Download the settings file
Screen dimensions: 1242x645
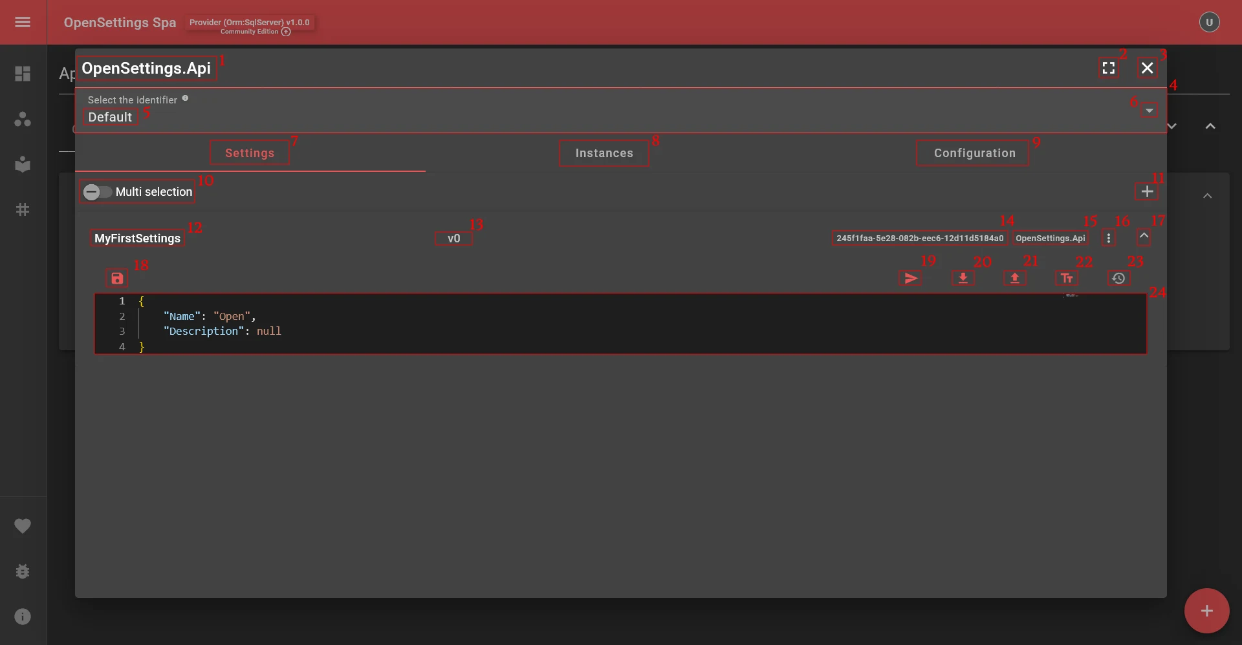(963, 278)
